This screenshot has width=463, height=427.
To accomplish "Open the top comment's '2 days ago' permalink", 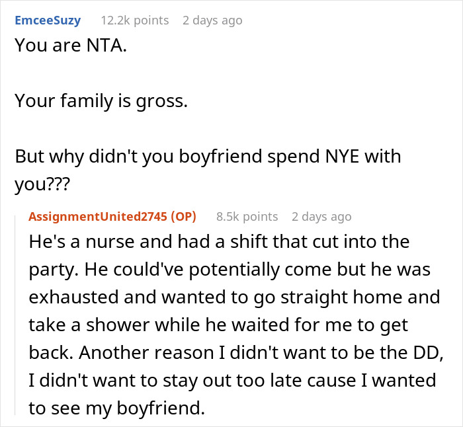I will pyautogui.click(x=212, y=20).
